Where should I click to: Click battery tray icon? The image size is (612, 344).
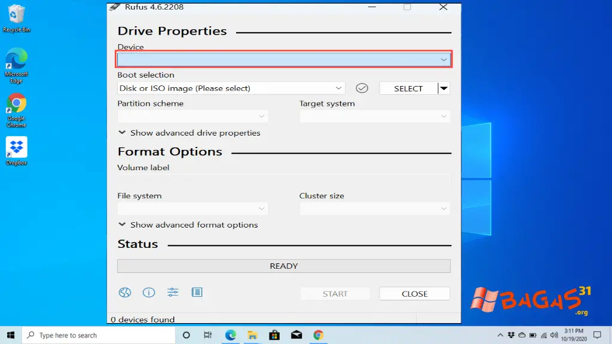click(x=533, y=335)
